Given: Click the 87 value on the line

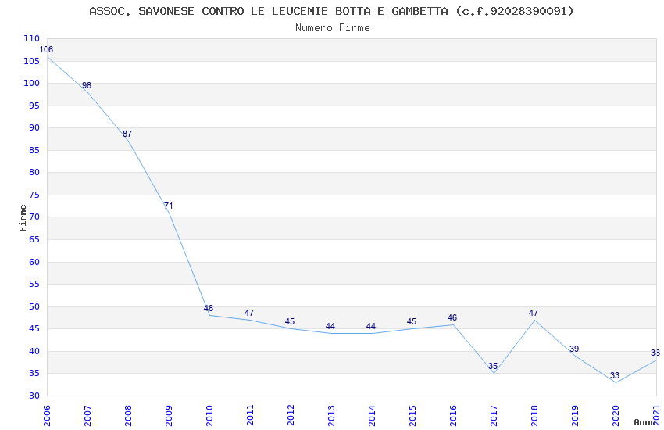Looking at the screenshot, I should point(127,134).
